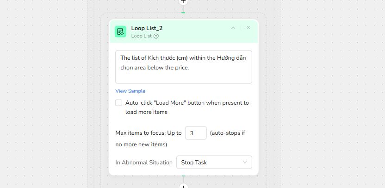The image size is (385, 188).
Task: Add a step below Loop List_2
Action: pos(183,186)
